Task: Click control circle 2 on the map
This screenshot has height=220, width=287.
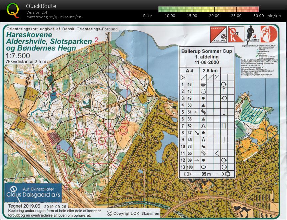Action: (98, 48)
